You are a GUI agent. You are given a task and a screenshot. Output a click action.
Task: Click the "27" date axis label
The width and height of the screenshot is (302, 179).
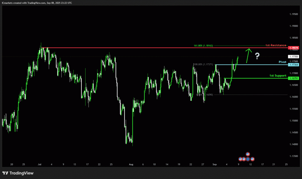click(203, 164)
